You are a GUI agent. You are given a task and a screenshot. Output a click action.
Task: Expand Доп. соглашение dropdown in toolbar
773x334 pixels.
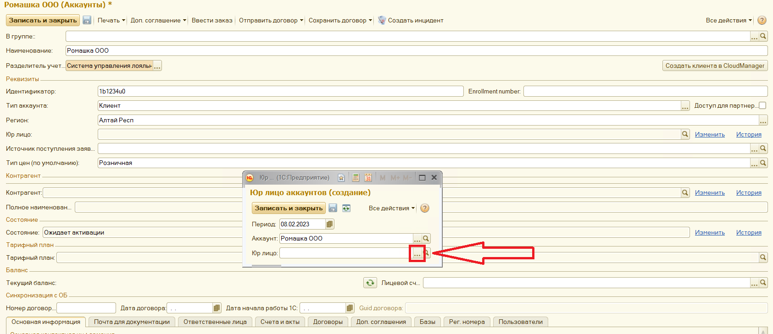pos(158,20)
